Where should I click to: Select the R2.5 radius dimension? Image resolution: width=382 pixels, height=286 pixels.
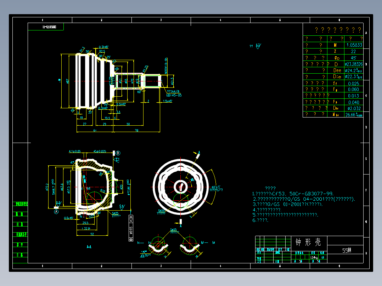[x=102, y=51]
